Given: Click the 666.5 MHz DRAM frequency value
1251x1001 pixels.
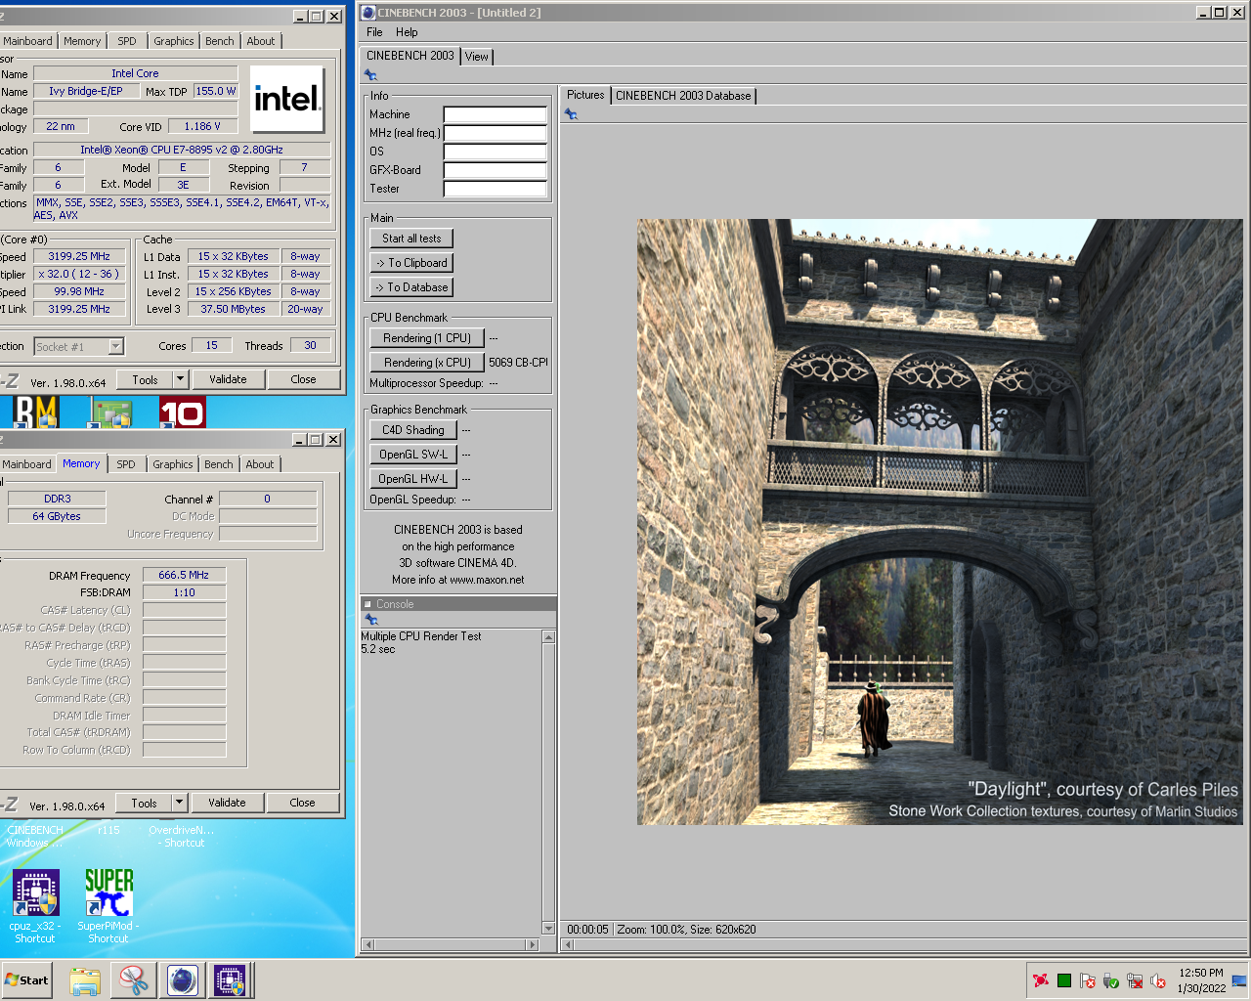Looking at the screenshot, I should coord(184,575).
